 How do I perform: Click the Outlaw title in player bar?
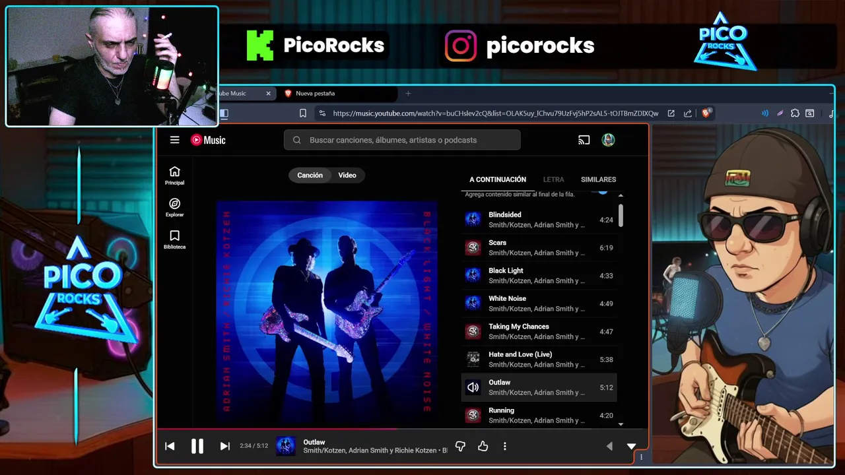coord(314,442)
